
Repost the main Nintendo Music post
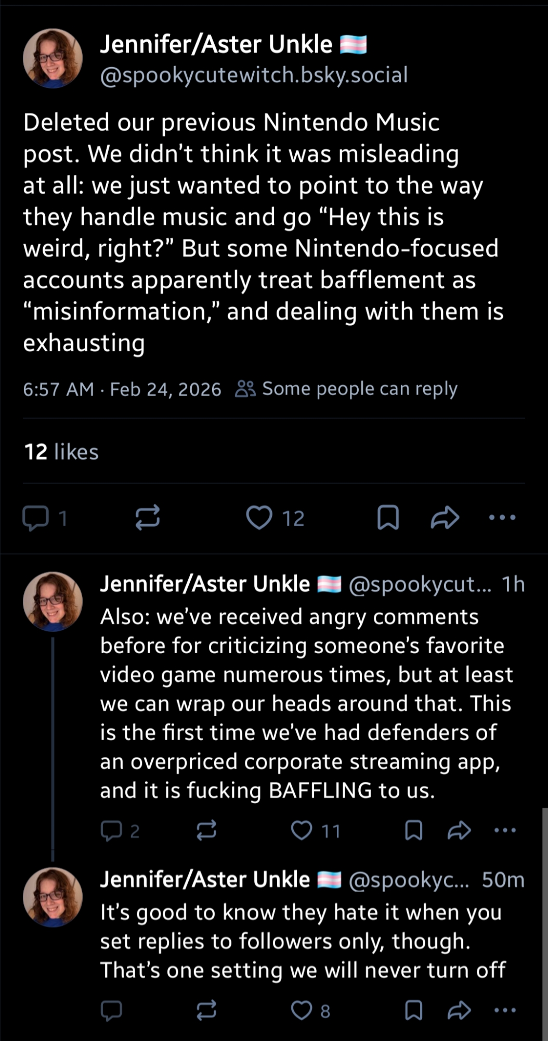point(148,518)
